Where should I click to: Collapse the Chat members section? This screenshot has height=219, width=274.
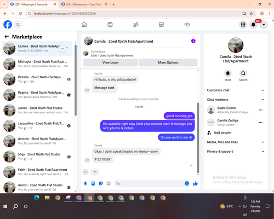236,100
